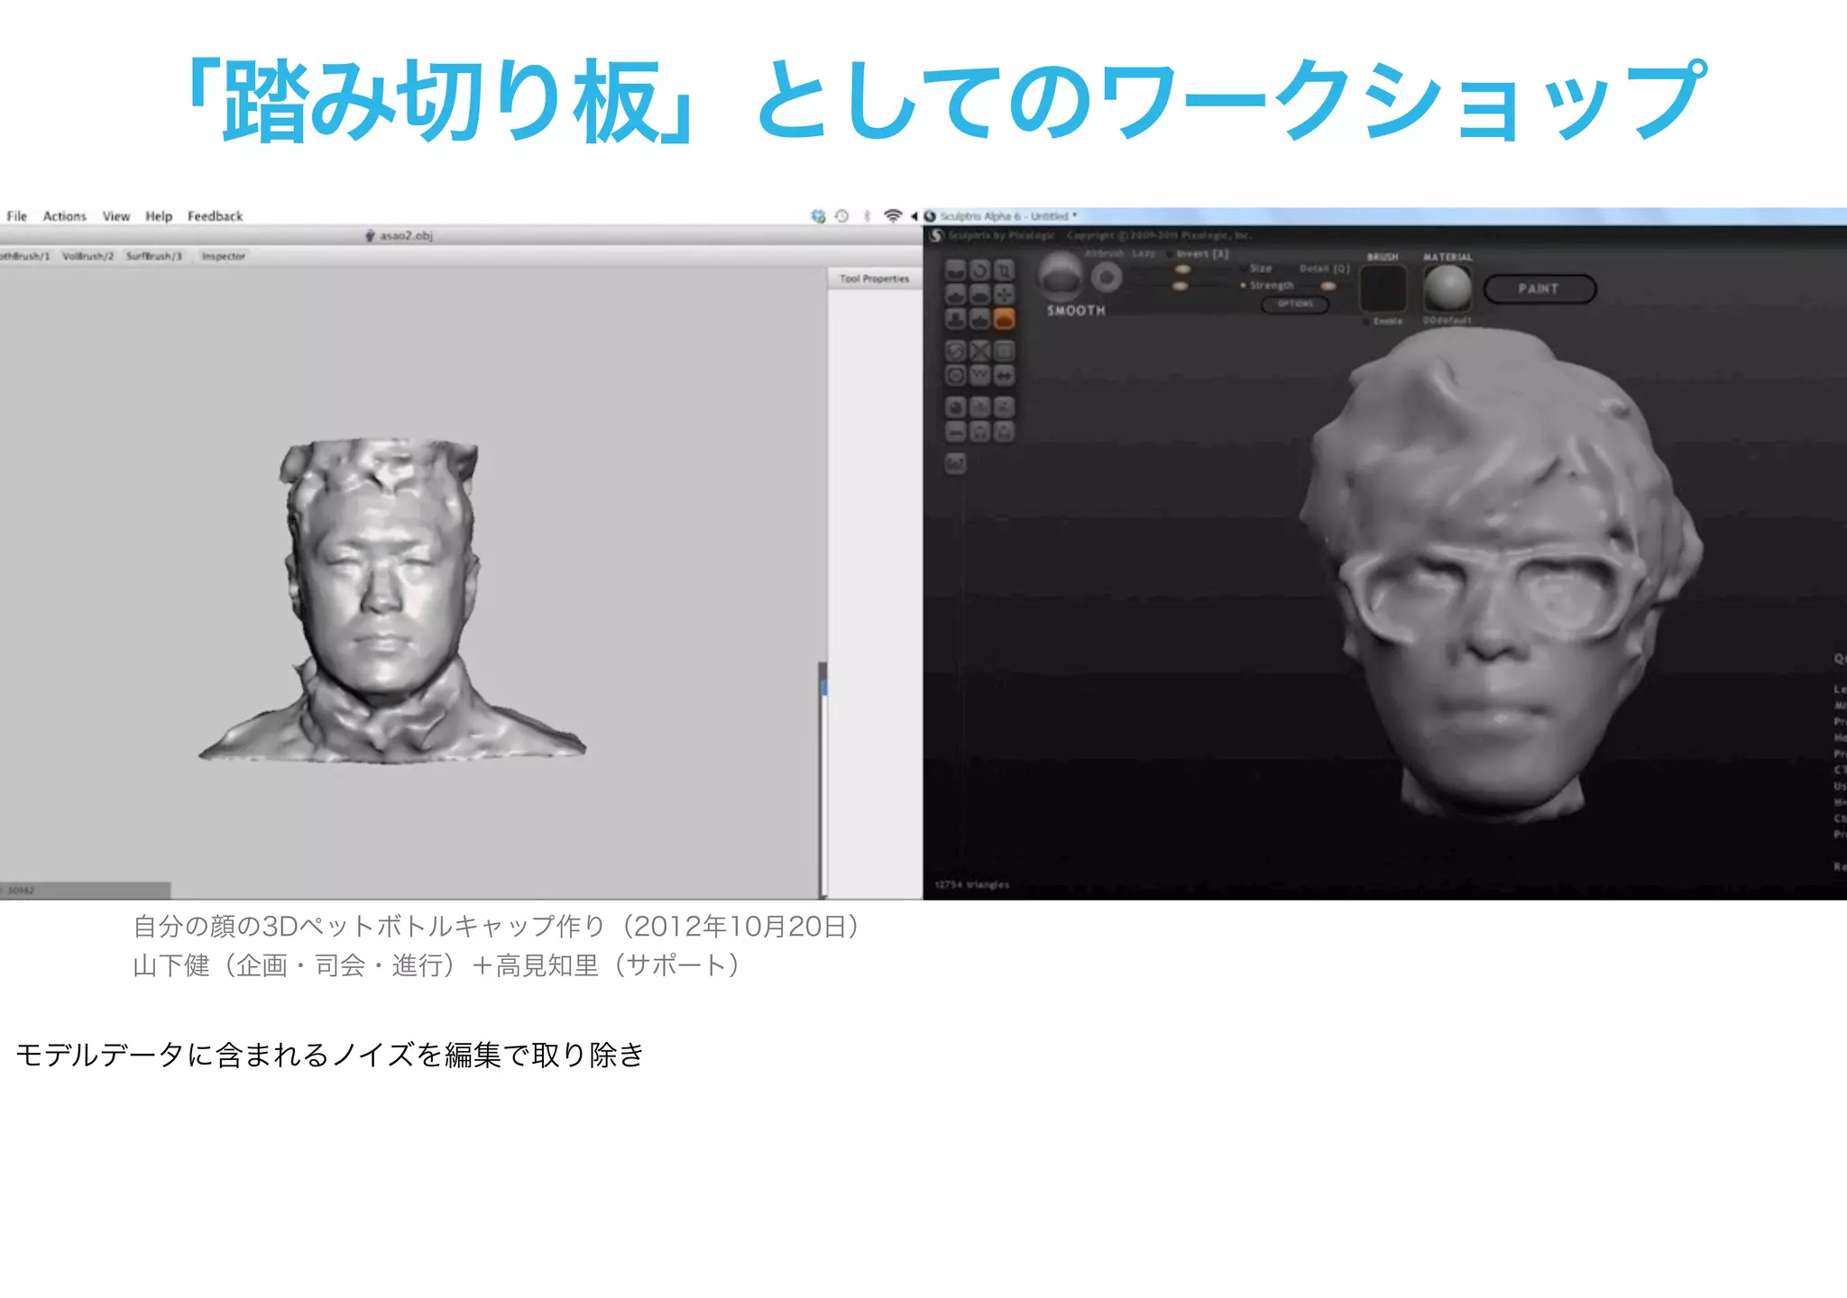Open the Material sphere swatch

click(x=1447, y=288)
